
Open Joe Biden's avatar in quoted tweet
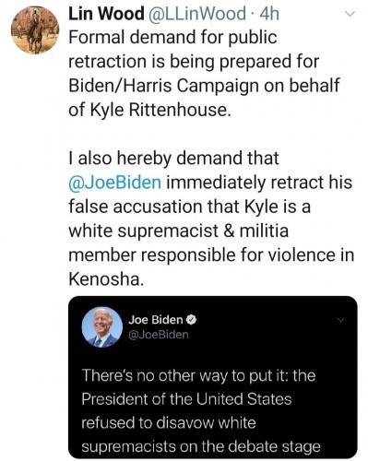click(102, 327)
